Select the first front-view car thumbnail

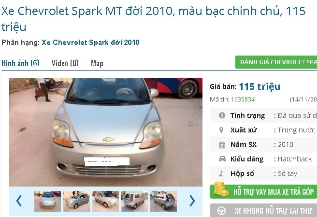47,201
